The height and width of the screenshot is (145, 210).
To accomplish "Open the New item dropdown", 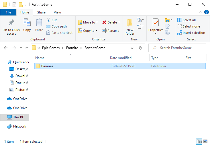I will [x=140, y=20].
